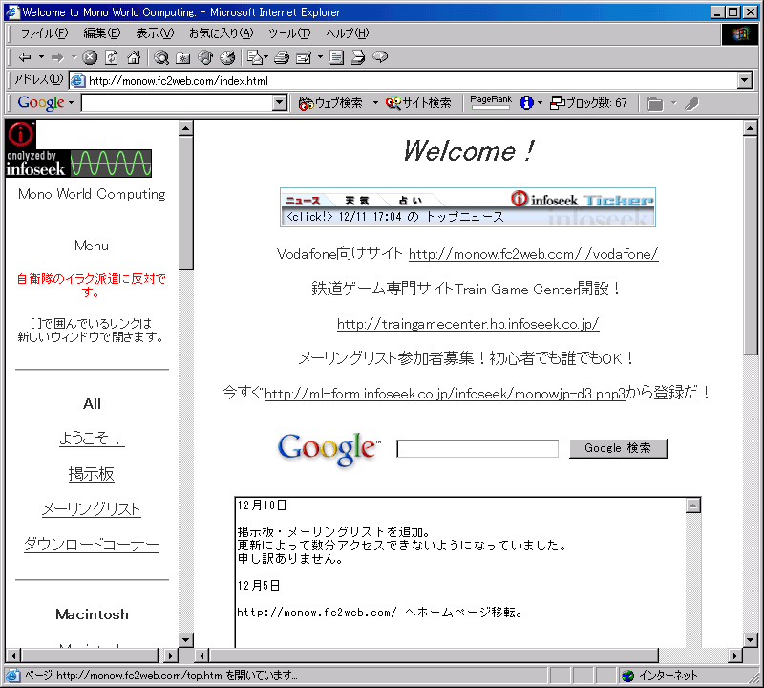Open the ダウンロードコーナー link
764x688 pixels.
(x=92, y=544)
